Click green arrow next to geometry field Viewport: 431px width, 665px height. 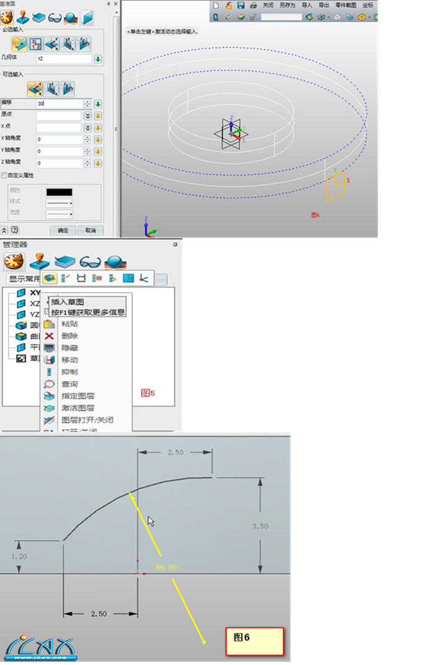point(98,59)
